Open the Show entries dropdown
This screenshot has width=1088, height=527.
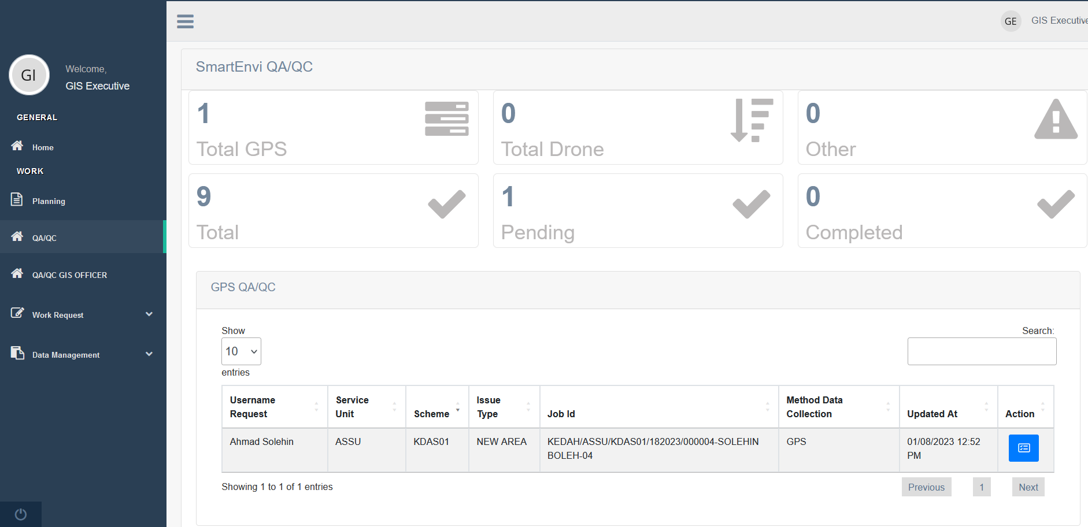[x=241, y=351]
